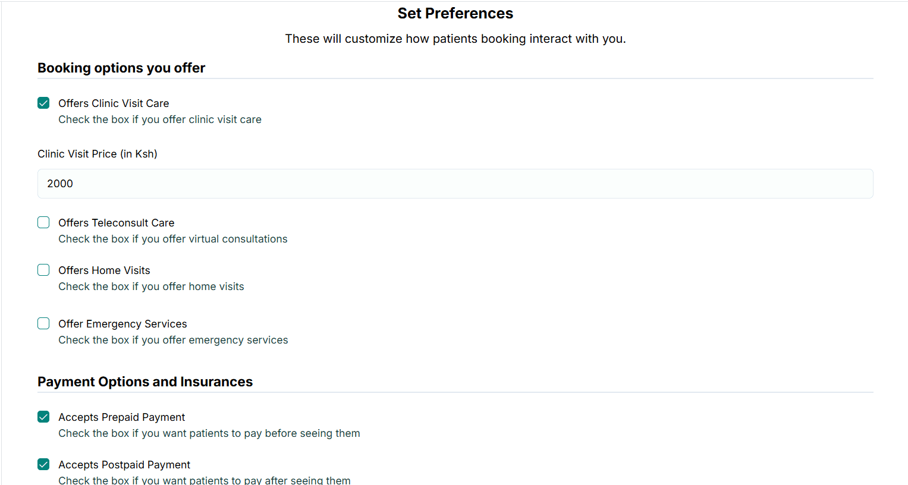The image size is (908, 485).
Task: Click the Clinic Visit Price (in Ksh) label
Action: (97, 153)
